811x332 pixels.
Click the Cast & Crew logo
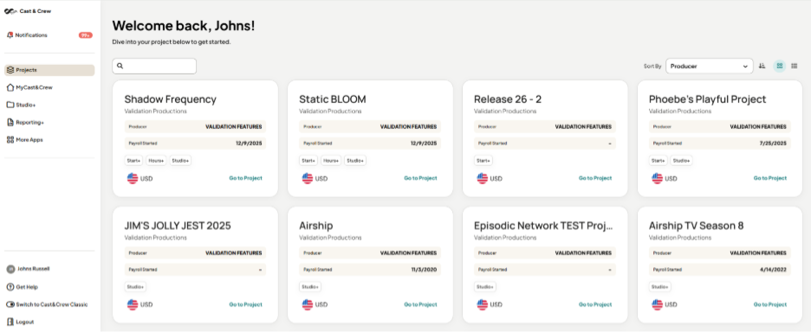tap(28, 11)
